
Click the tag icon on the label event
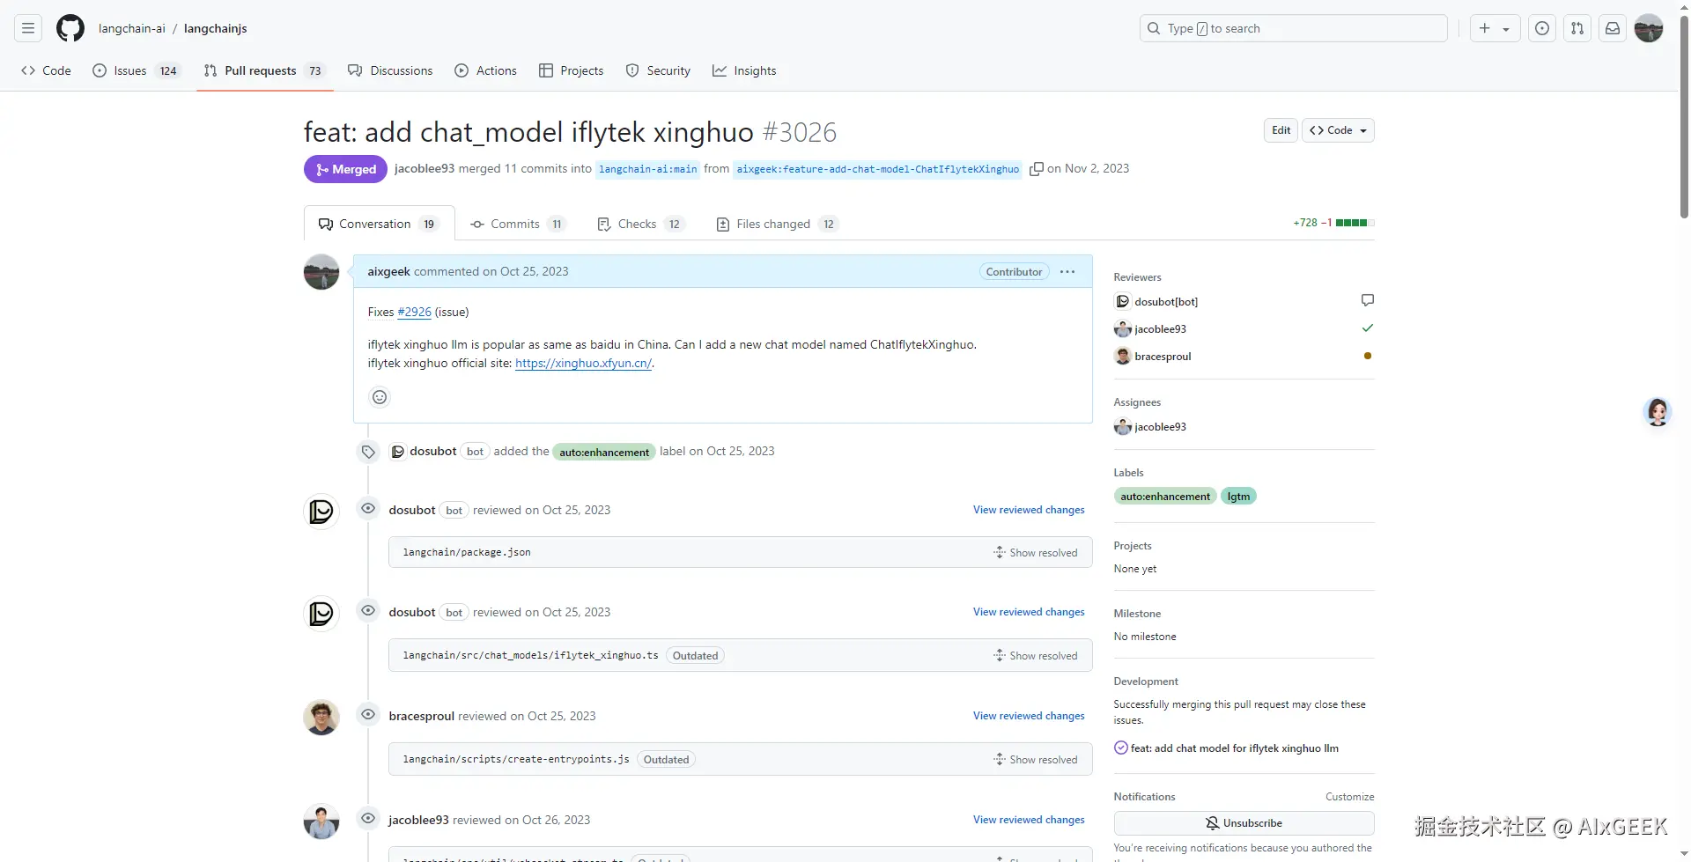coord(368,452)
